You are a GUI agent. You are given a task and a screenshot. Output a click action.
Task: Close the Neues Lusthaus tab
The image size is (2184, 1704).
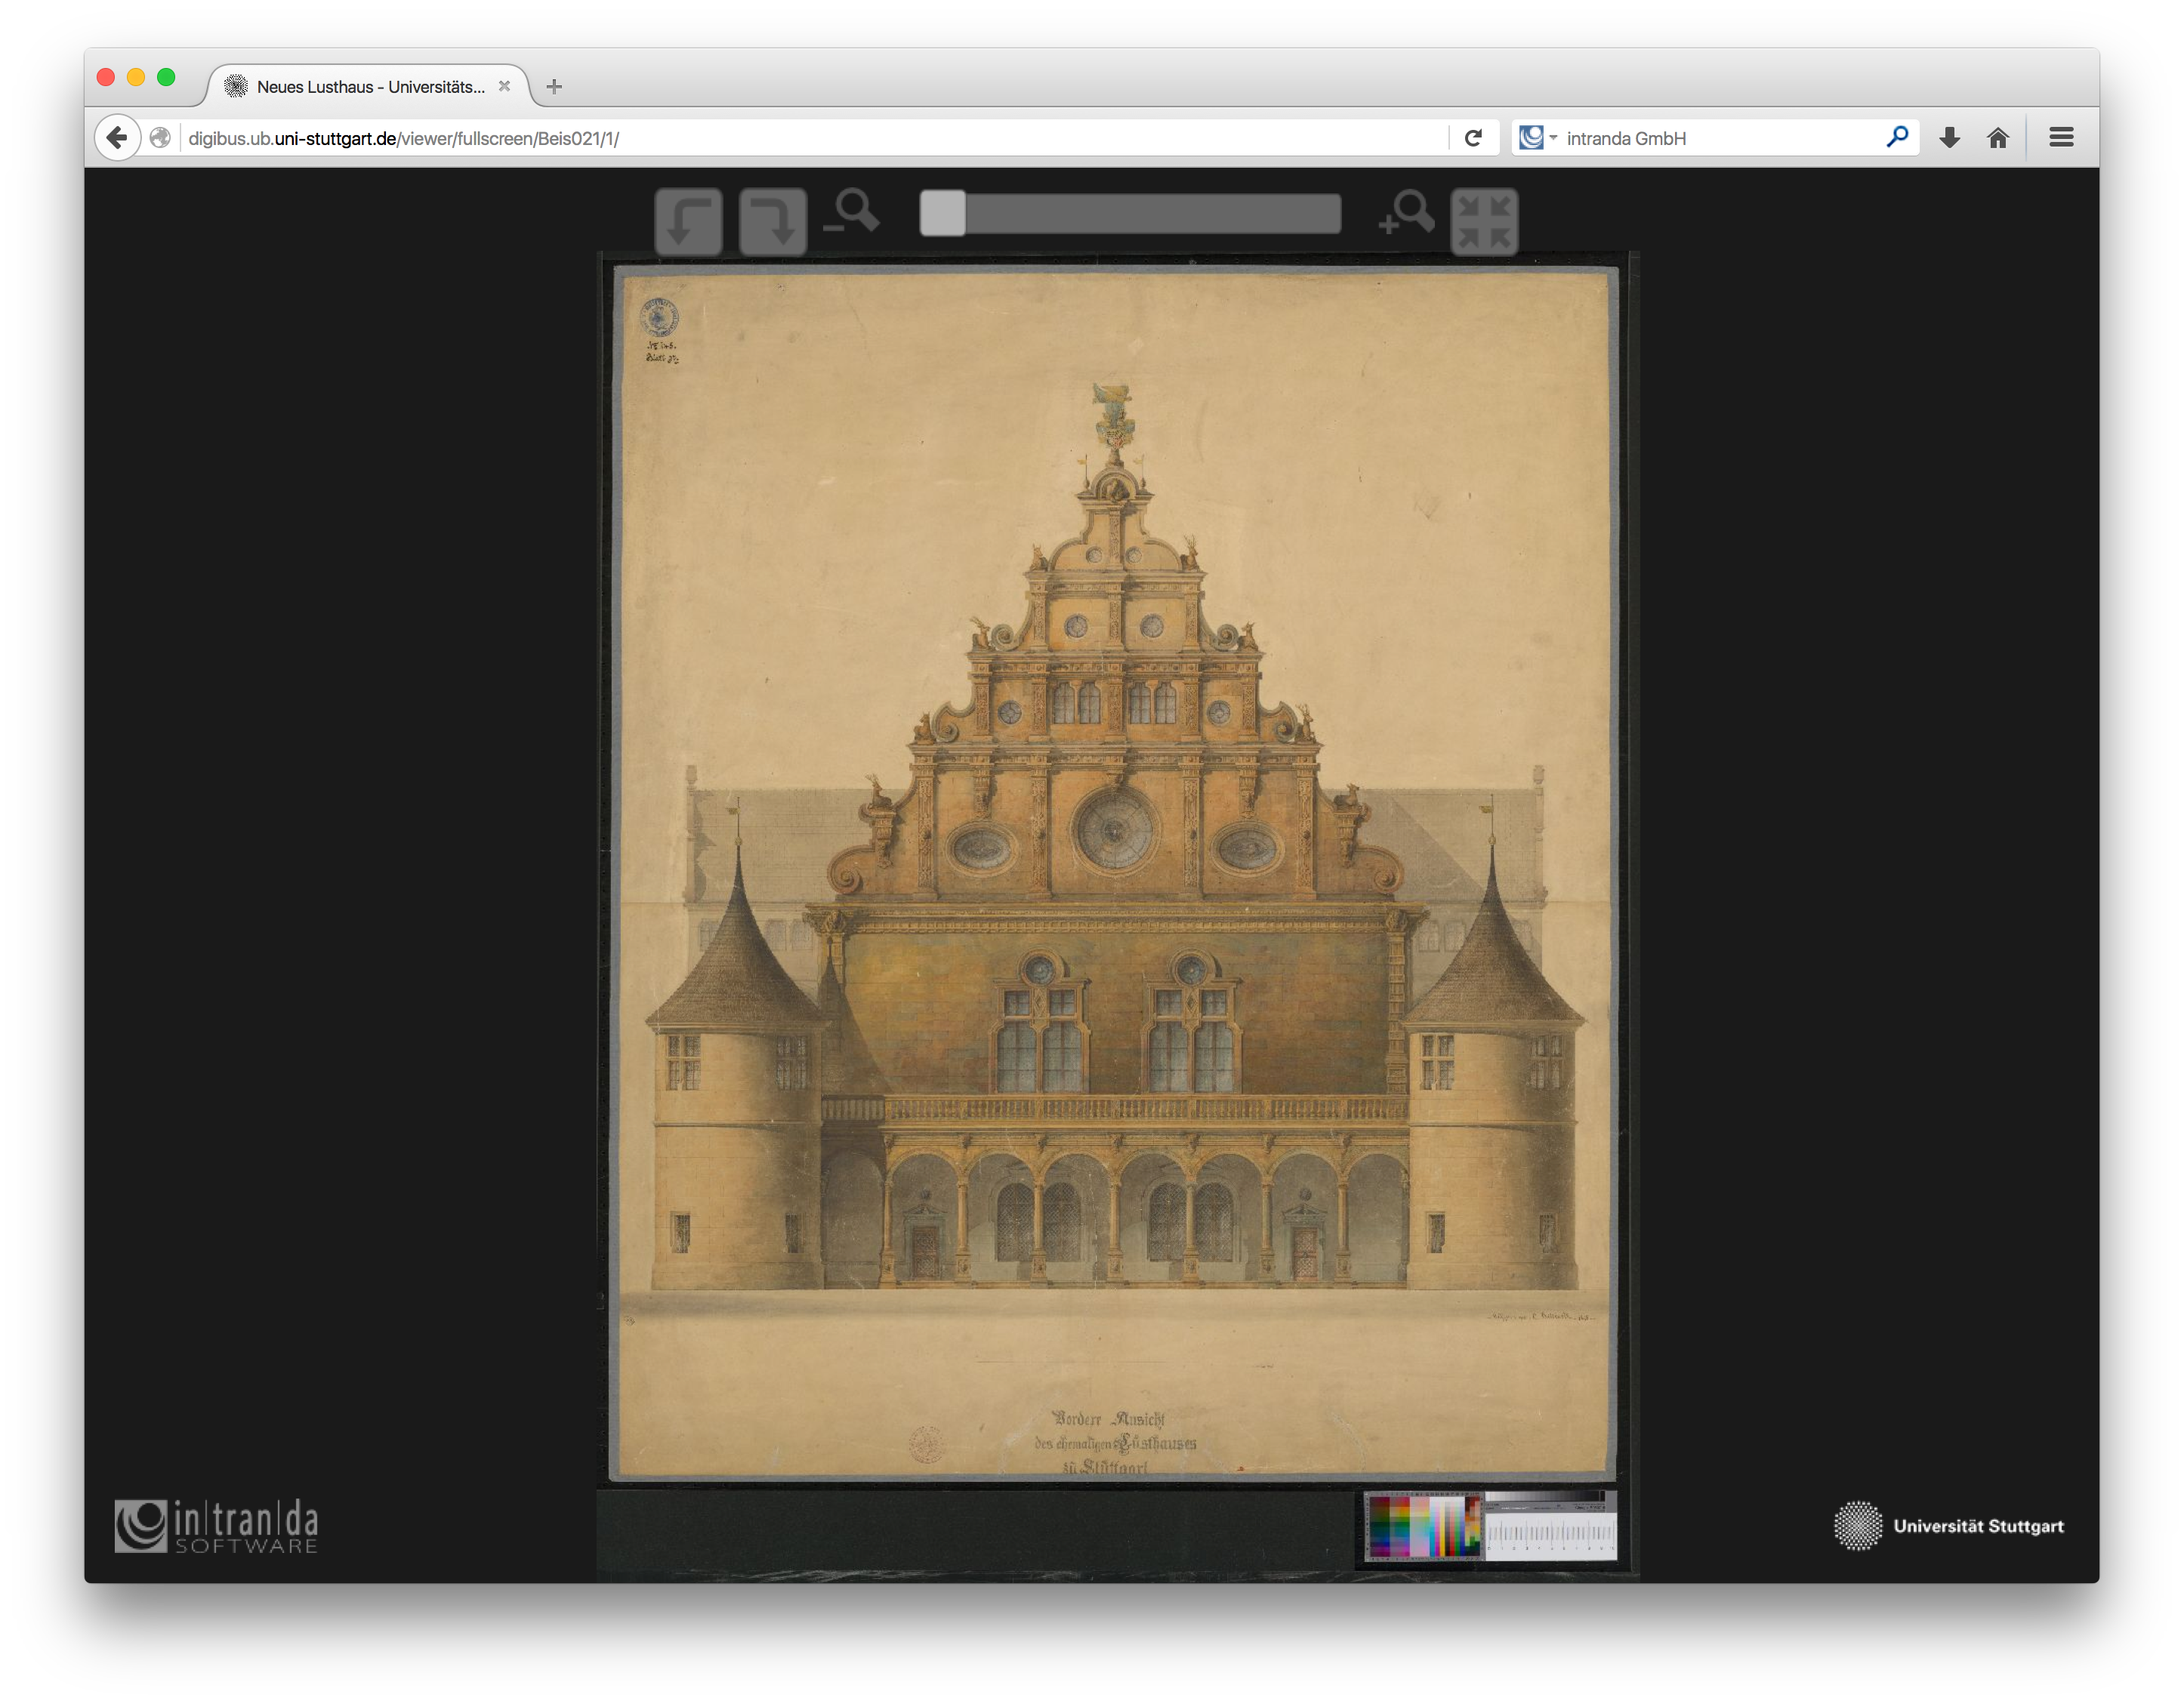click(505, 86)
